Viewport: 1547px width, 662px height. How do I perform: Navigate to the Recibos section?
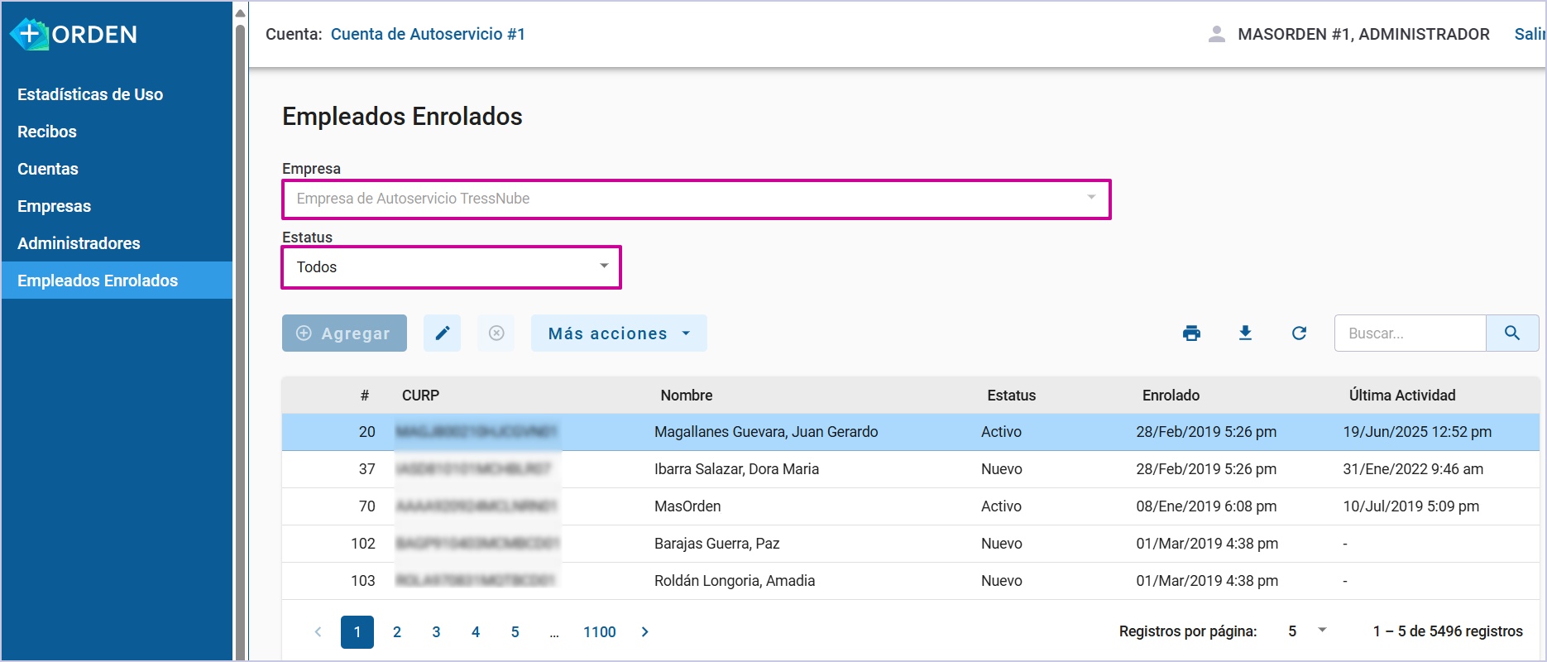[47, 132]
